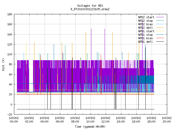Click the 'NPD2 bias' legend label
The image size is (172, 129).
pyautogui.click(x=145, y=24)
